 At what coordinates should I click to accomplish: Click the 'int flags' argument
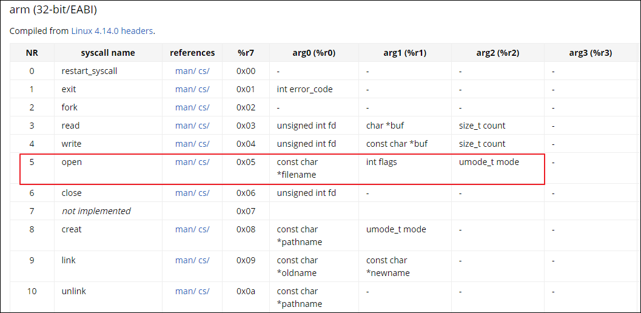tap(381, 162)
